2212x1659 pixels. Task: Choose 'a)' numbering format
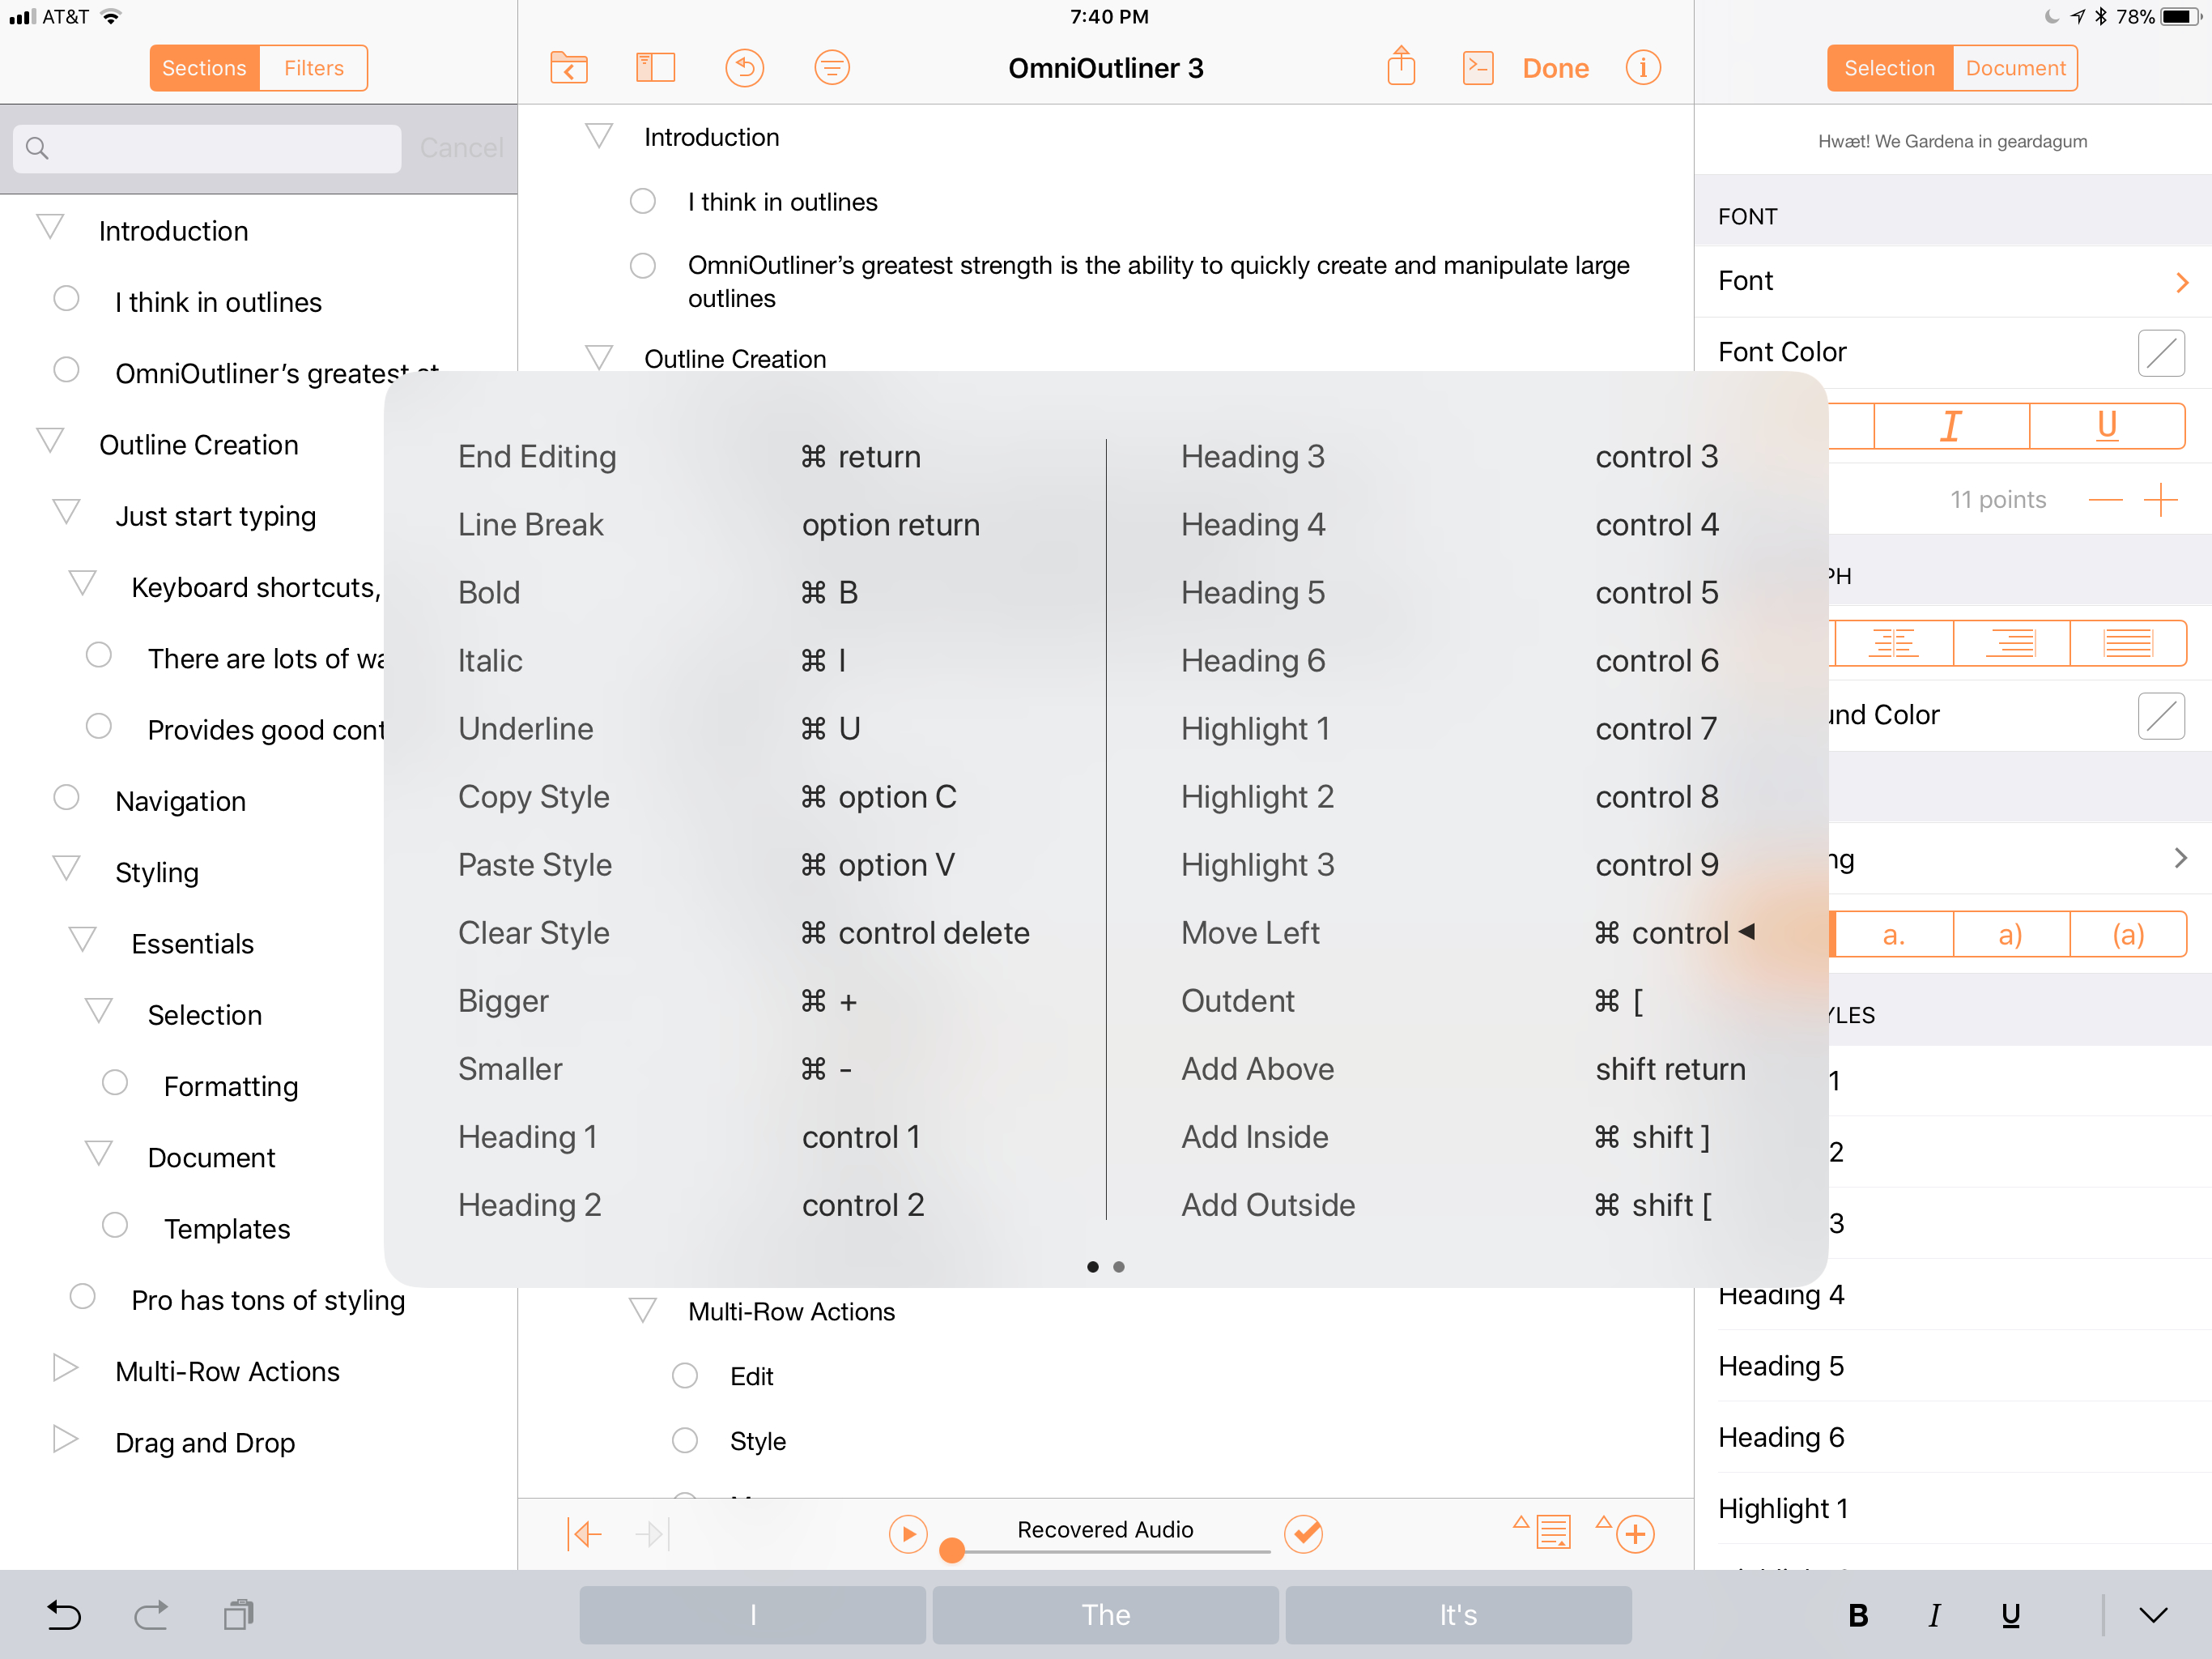click(2011, 935)
